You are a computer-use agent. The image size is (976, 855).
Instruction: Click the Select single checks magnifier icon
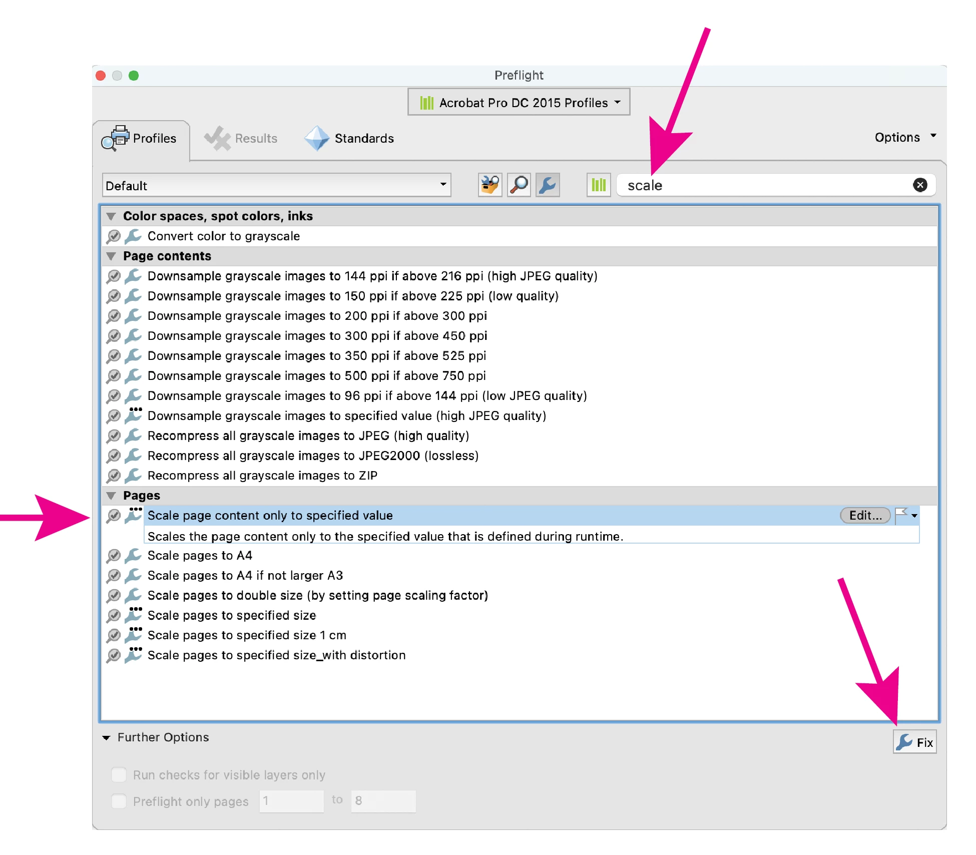pyautogui.click(x=519, y=185)
